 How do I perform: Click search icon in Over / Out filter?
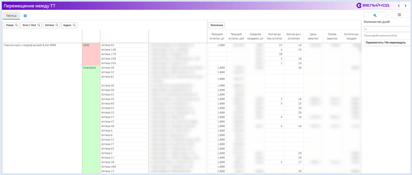39,25
